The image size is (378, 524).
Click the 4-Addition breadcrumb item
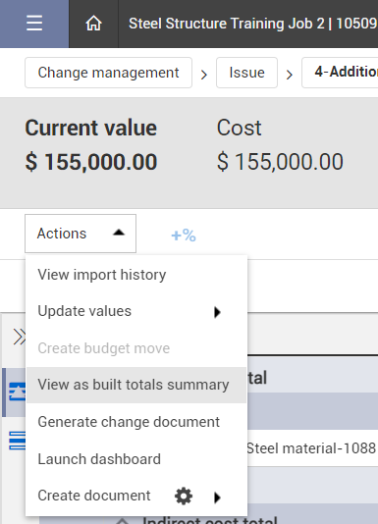tap(340, 73)
